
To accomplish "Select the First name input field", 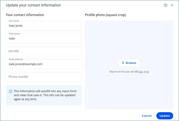I will click(44, 39).
